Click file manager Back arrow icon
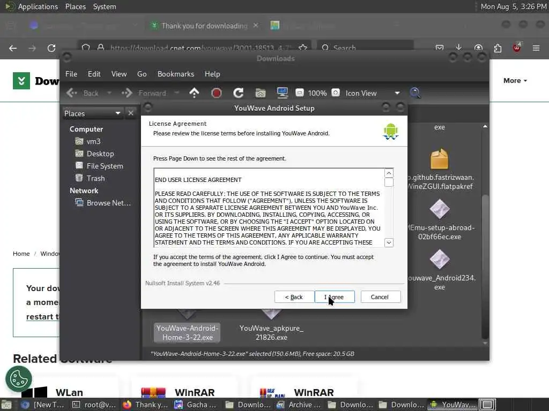The width and height of the screenshot is (549, 411). pos(72,93)
